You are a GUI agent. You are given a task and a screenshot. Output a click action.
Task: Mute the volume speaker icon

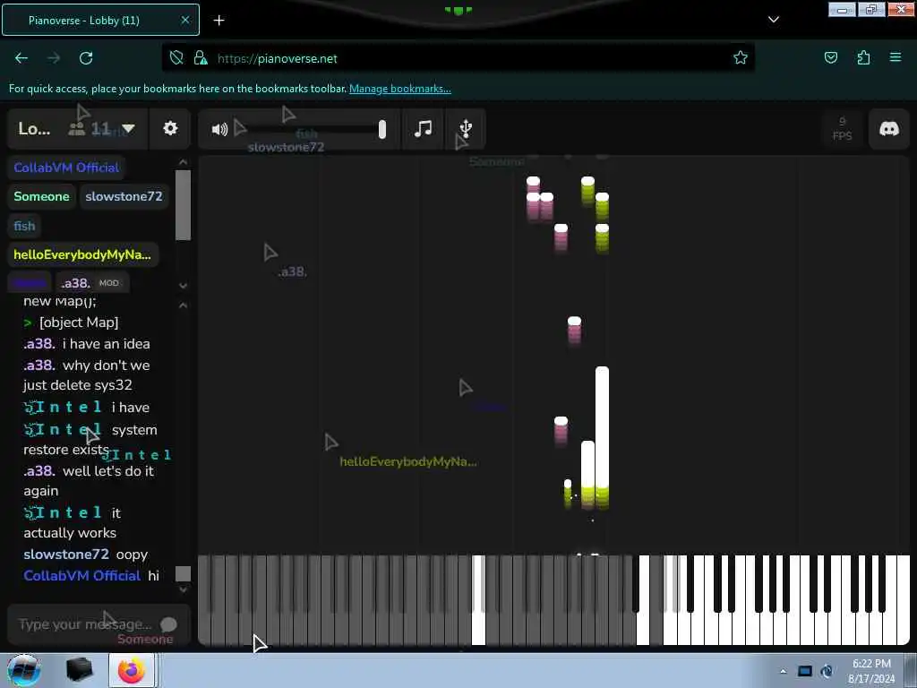coord(219,129)
